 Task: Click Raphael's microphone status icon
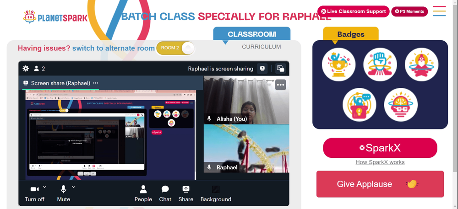209,167
